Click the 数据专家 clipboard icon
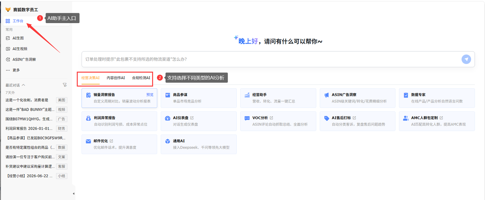Viewport: 485px width, 200px height. [x=406, y=95]
